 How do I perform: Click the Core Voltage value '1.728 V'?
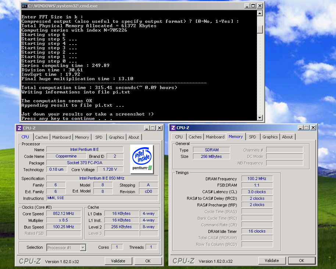[110, 169]
